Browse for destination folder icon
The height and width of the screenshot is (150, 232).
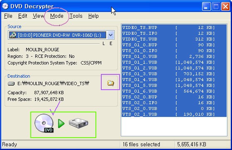(110, 83)
